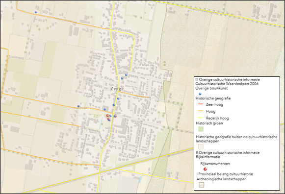Click the dotted Archeologische landschappen legend swatch
Screen dimensions: 285x194
[202, 185]
